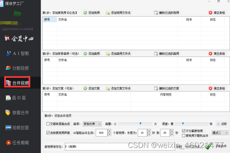Open the 模式二 mode dropdown
230x153 pixels.
pyautogui.click(x=220, y=133)
